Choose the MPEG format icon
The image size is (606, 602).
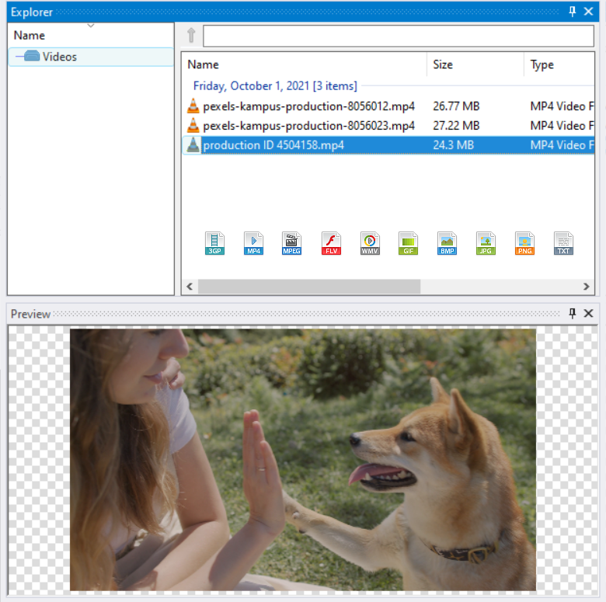tap(292, 243)
